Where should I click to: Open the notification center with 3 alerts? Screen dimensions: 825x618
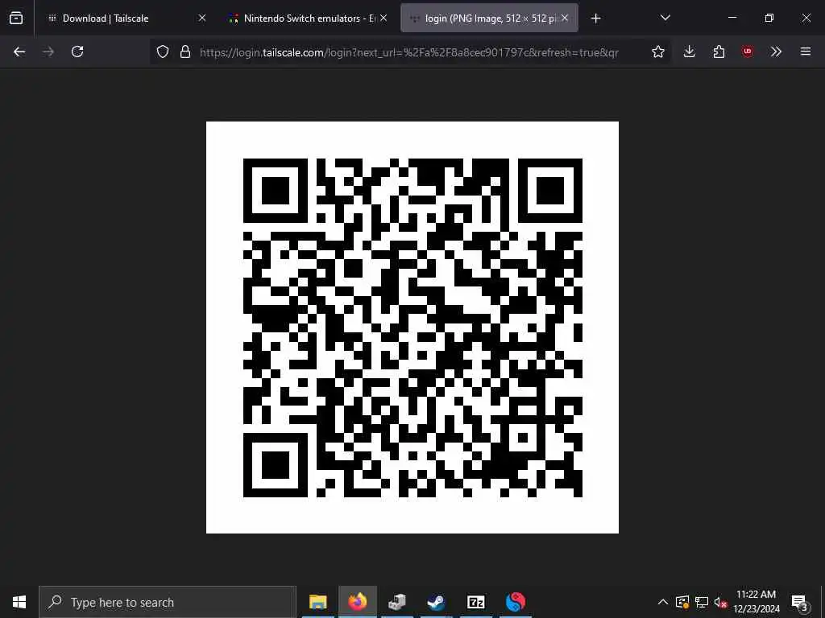pos(800,602)
